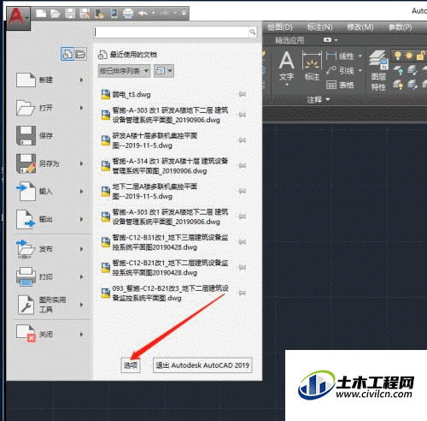Show Recent Documents view icon
This screenshot has width=427, height=421.
click(x=67, y=54)
